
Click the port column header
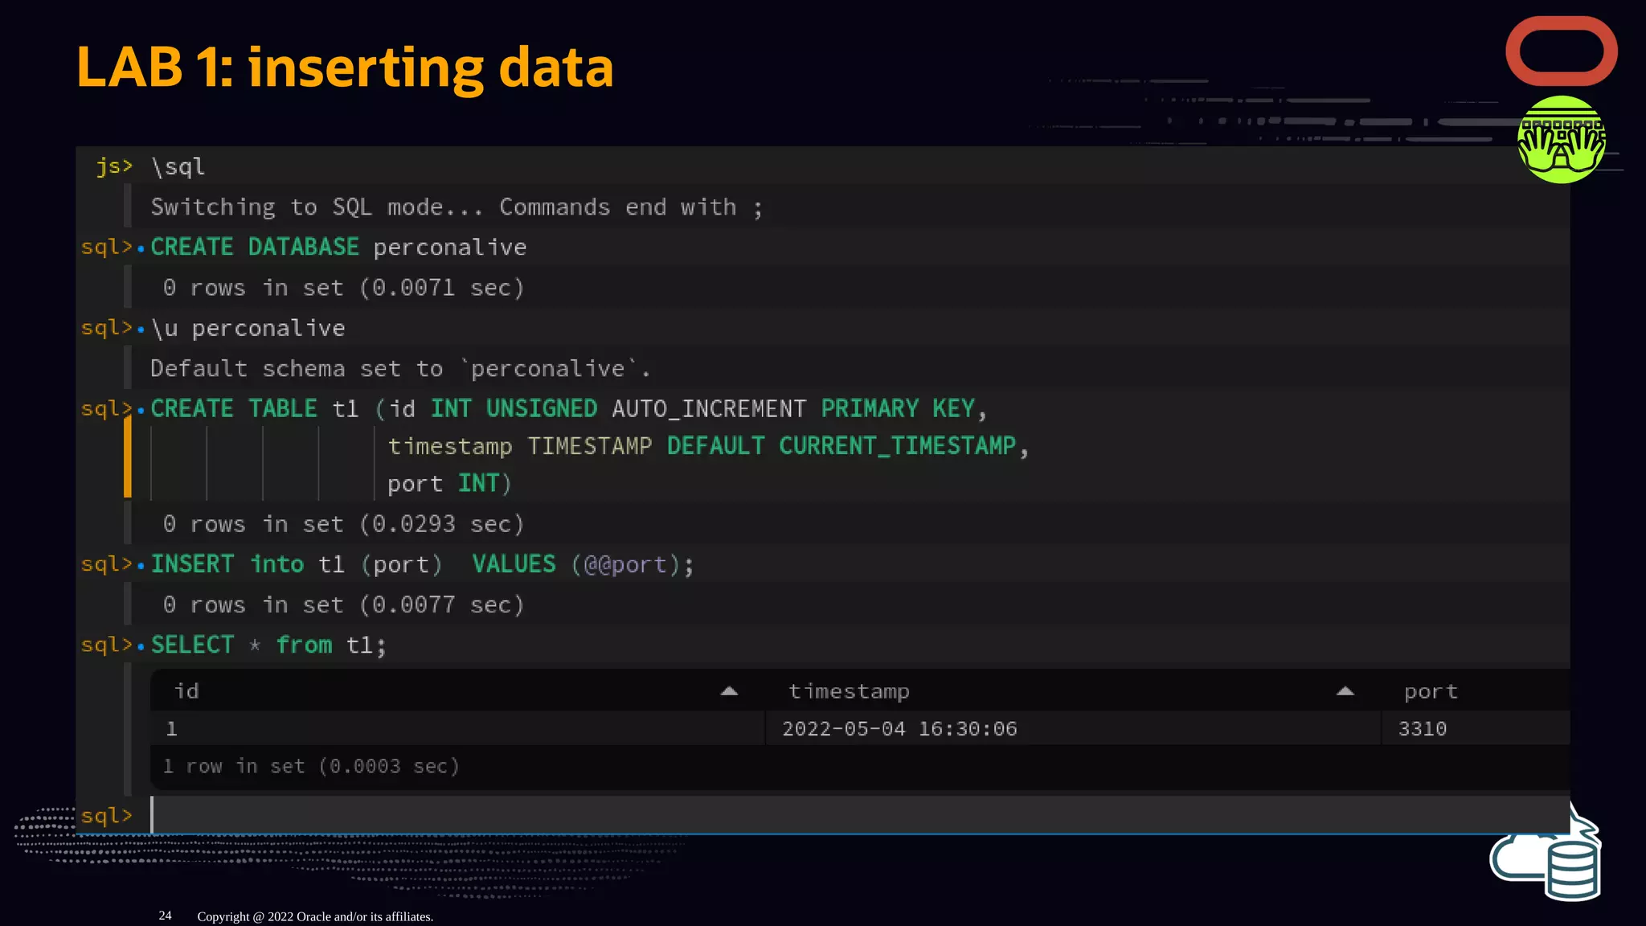tap(1431, 691)
